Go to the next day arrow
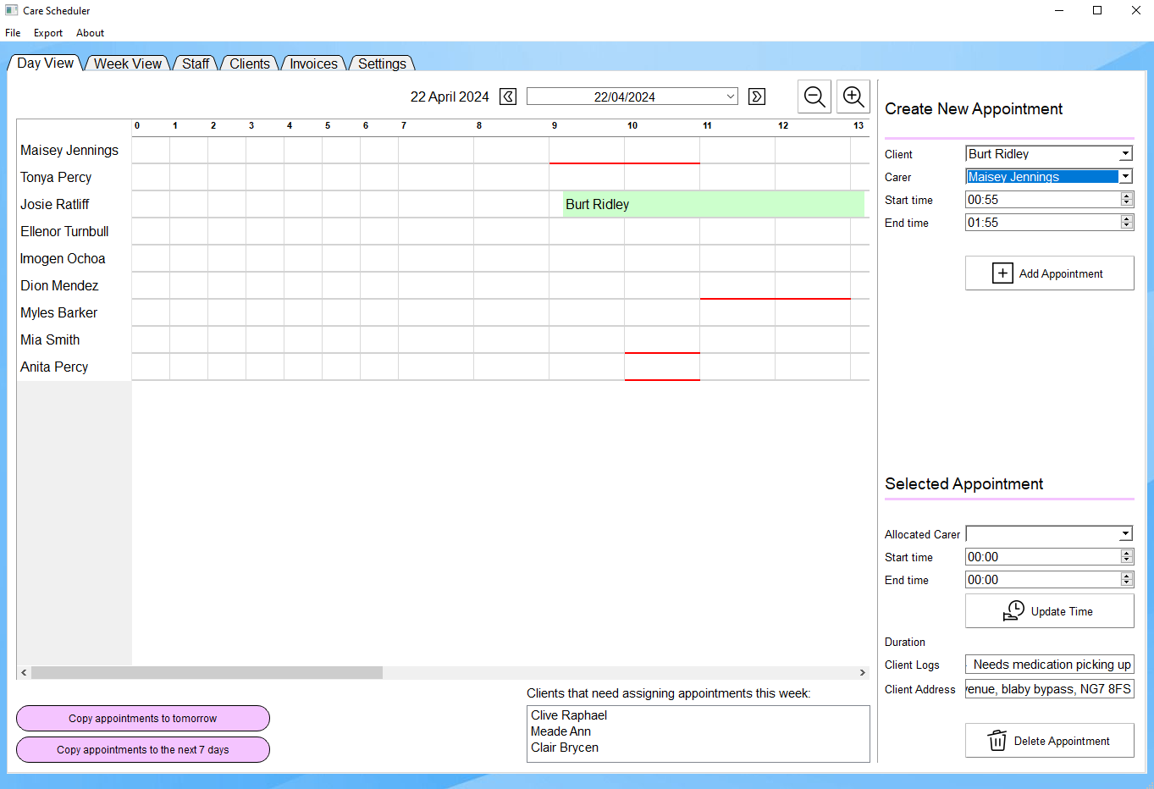This screenshot has width=1154, height=789. tap(757, 97)
